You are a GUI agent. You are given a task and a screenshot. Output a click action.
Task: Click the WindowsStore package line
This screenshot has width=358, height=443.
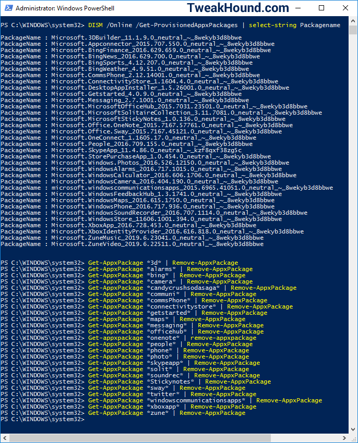tap(141, 219)
